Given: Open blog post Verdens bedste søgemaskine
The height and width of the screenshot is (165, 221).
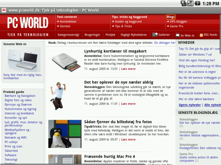Looking at the screenshot, I should 200,135.
